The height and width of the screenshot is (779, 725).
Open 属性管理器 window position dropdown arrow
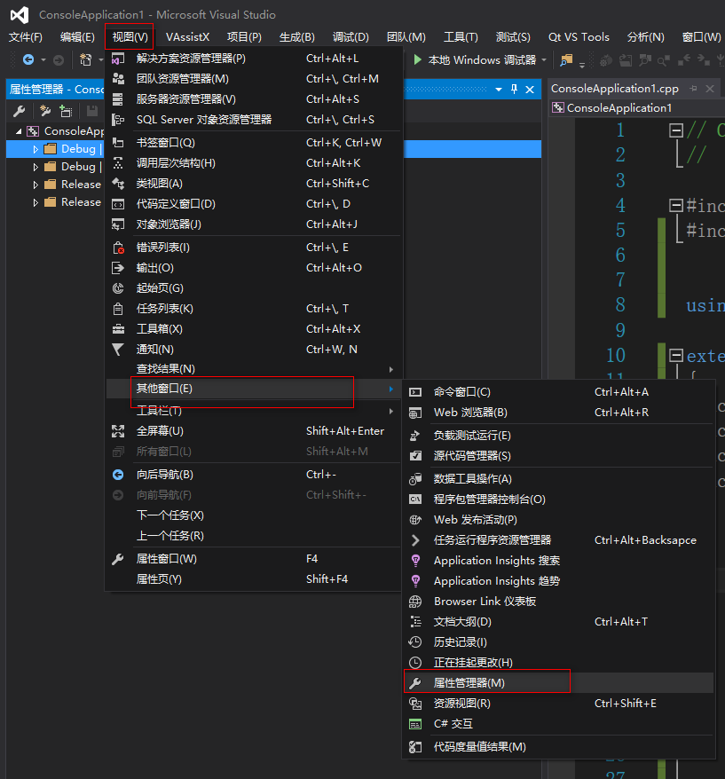499,90
